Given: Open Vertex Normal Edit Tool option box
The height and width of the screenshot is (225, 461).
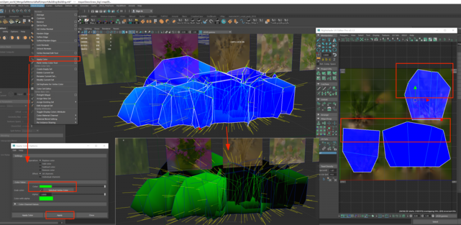Looking at the screenshot, I should 76,53.
